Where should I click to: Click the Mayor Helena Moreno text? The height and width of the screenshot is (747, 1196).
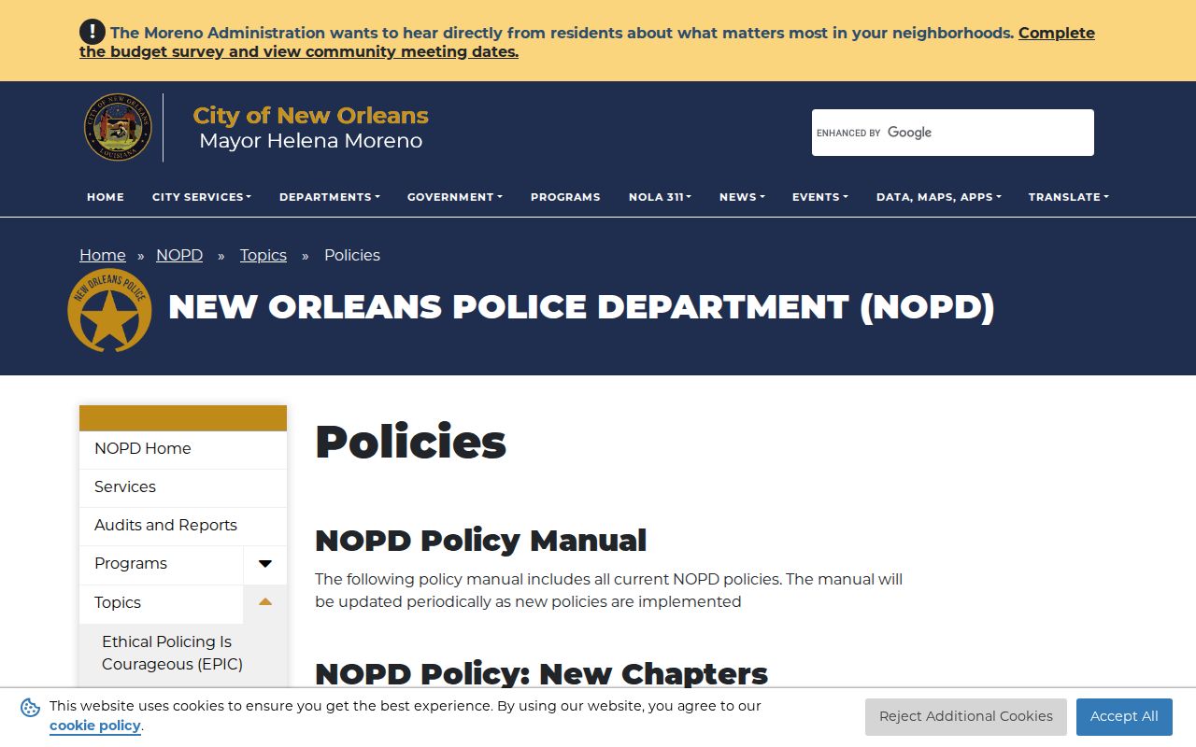point(311,141)
